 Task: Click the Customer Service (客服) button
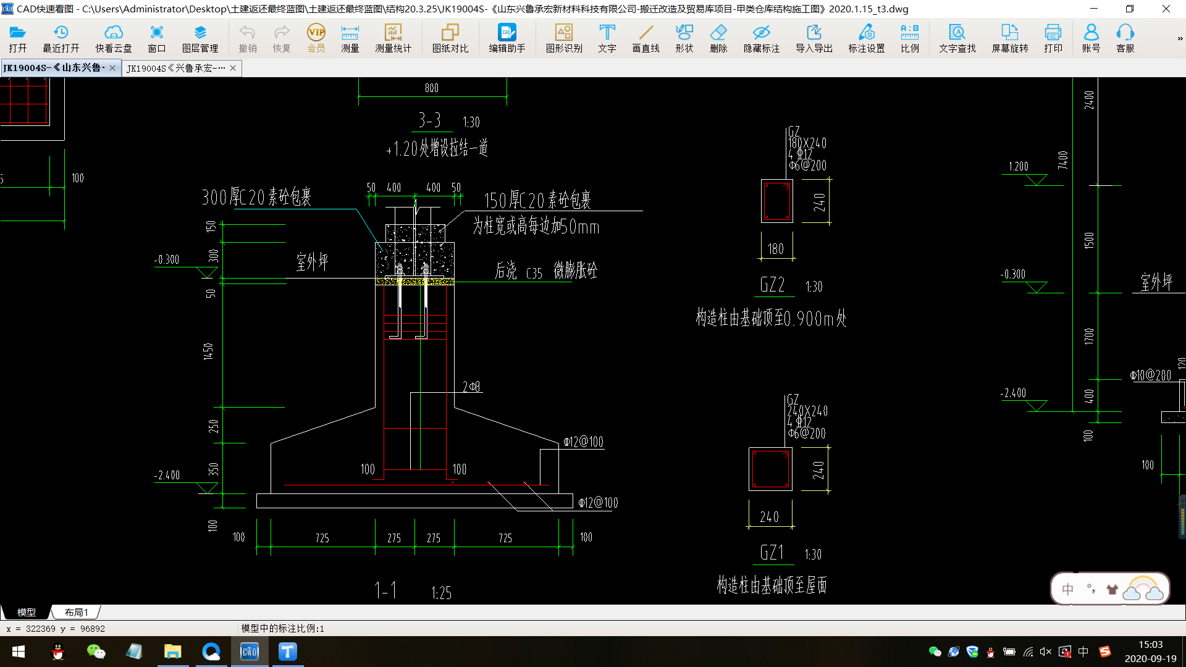click(1125, 38)
